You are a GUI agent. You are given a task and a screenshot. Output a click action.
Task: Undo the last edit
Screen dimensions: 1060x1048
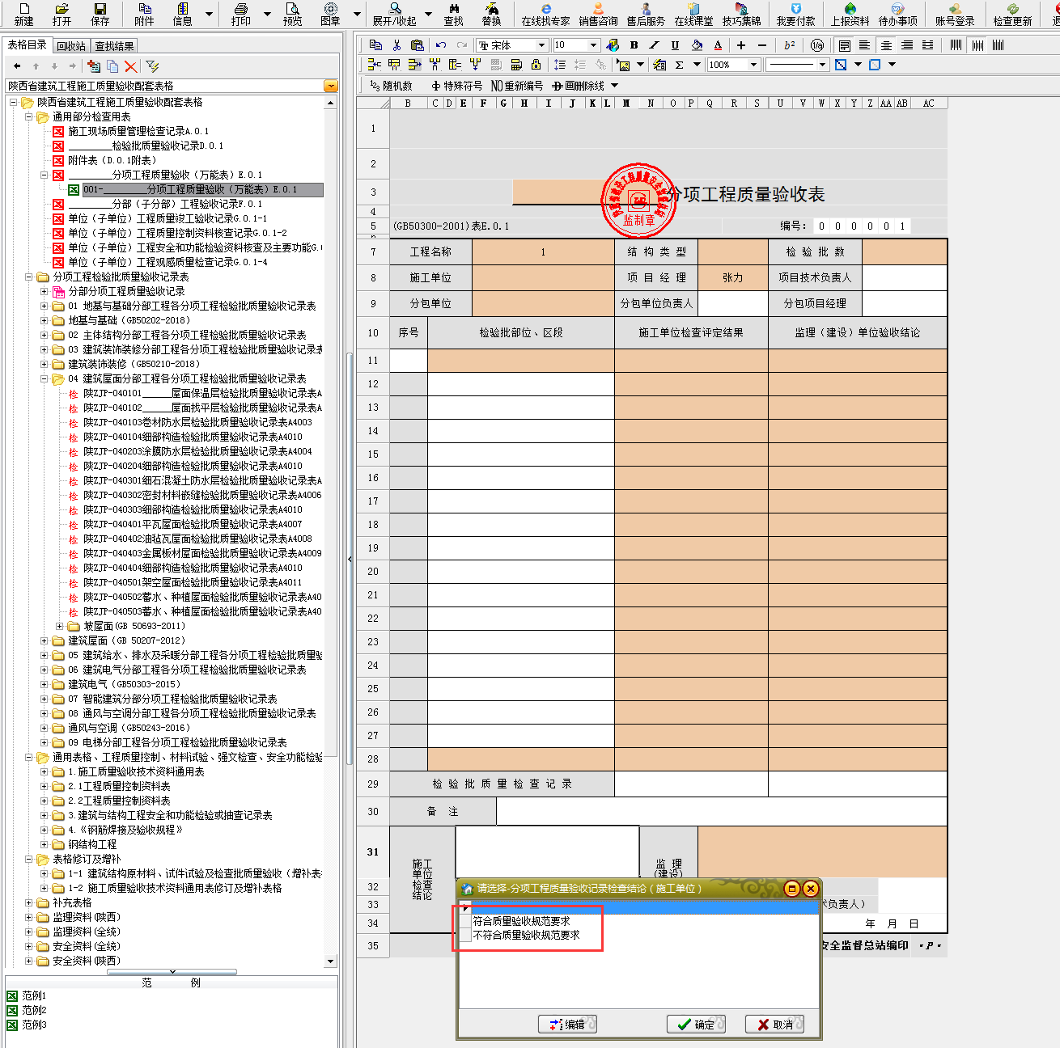click(441, 45)
